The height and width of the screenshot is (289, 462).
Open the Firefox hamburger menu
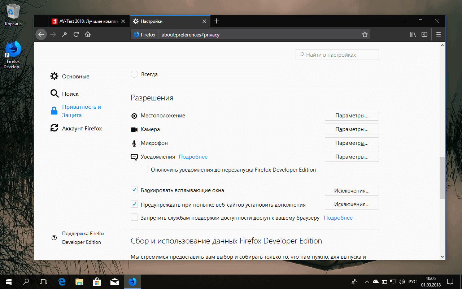[x=438, y=34]
